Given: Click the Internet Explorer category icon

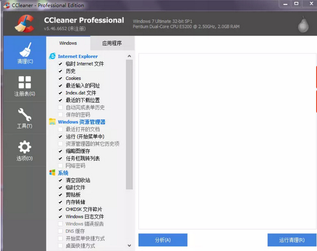Looking at the screenshot, I should pyautogui.click(x=52, y=56).
